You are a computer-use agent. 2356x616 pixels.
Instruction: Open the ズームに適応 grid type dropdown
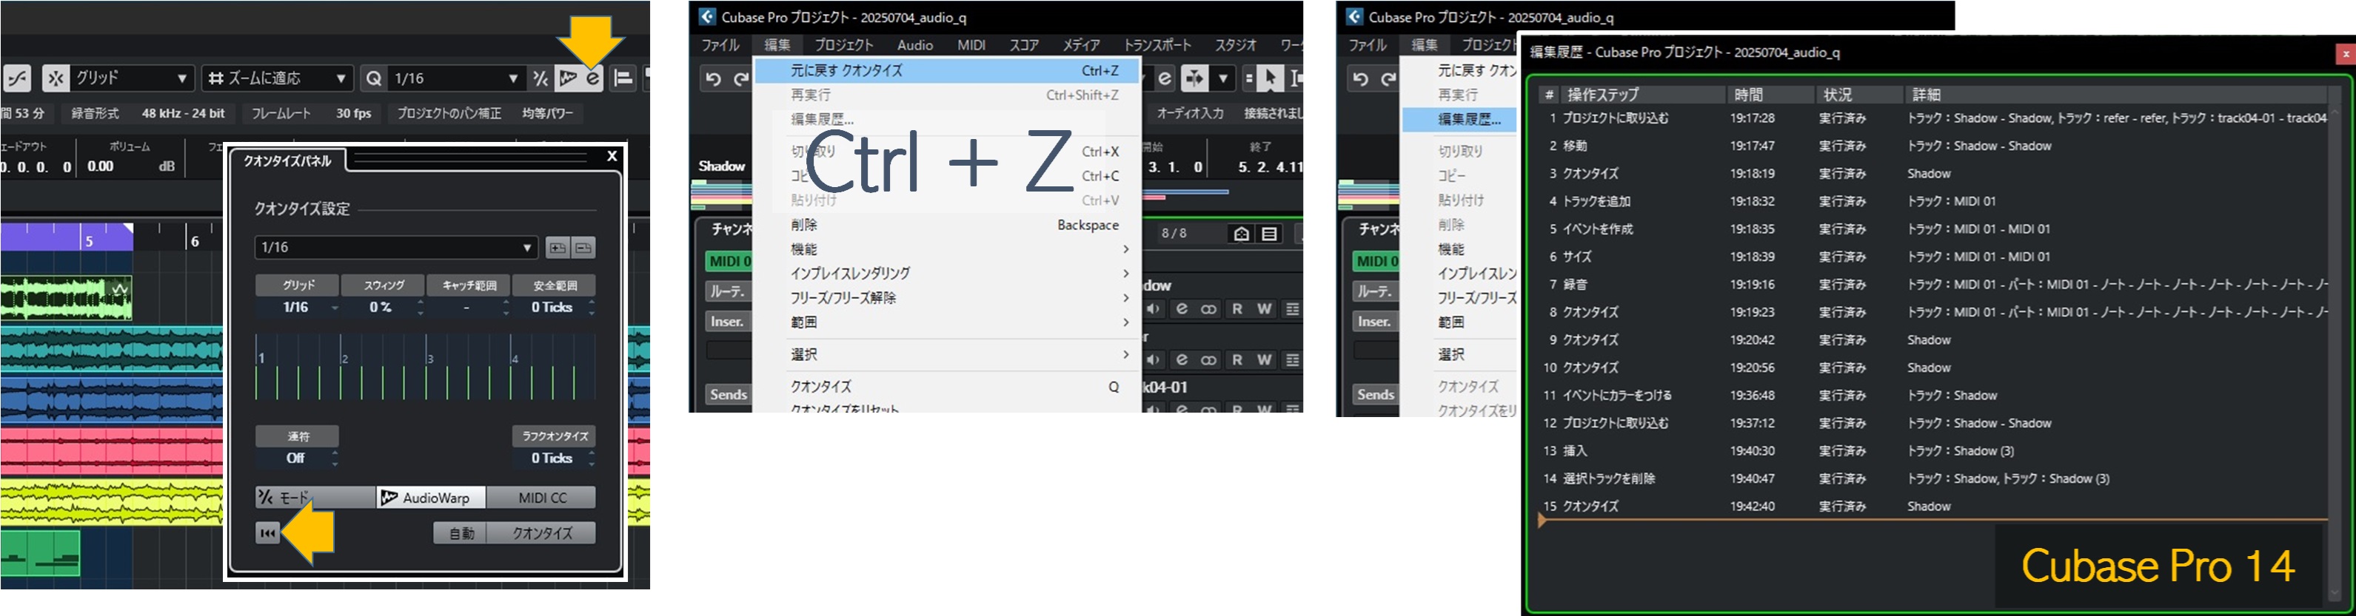tap(277, 78)
